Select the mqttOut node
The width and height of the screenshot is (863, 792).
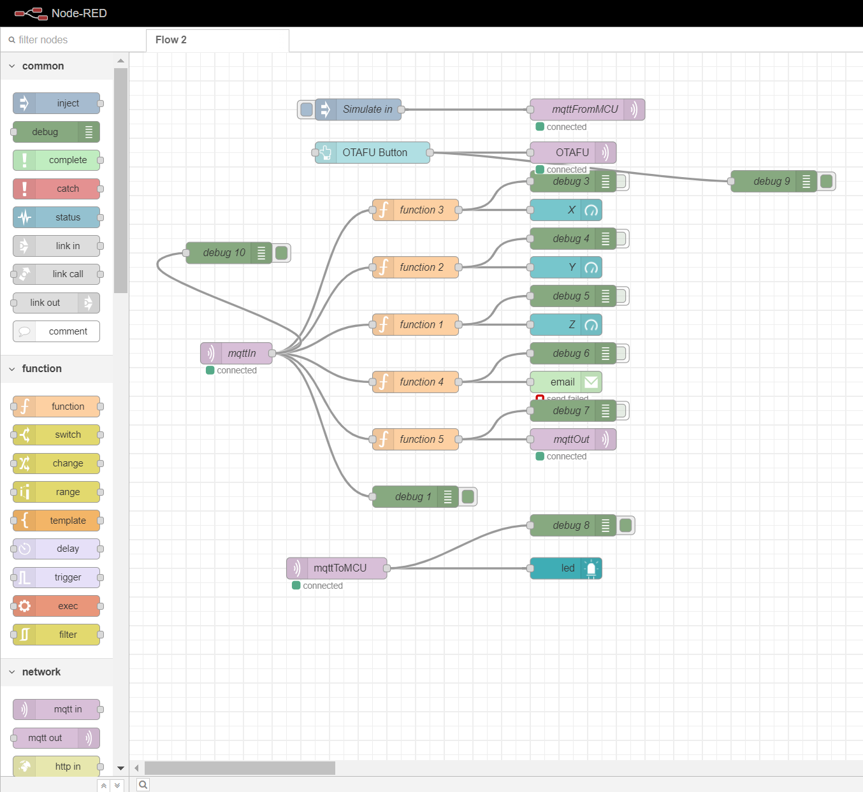573,440
